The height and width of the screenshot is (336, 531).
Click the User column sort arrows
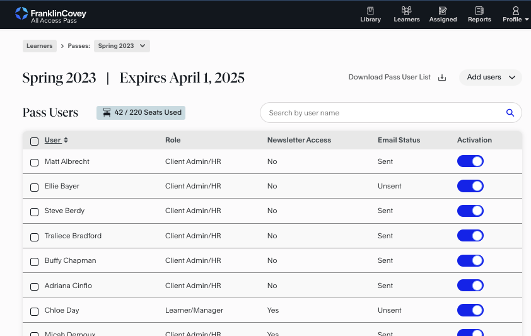[x=66, y=141]
